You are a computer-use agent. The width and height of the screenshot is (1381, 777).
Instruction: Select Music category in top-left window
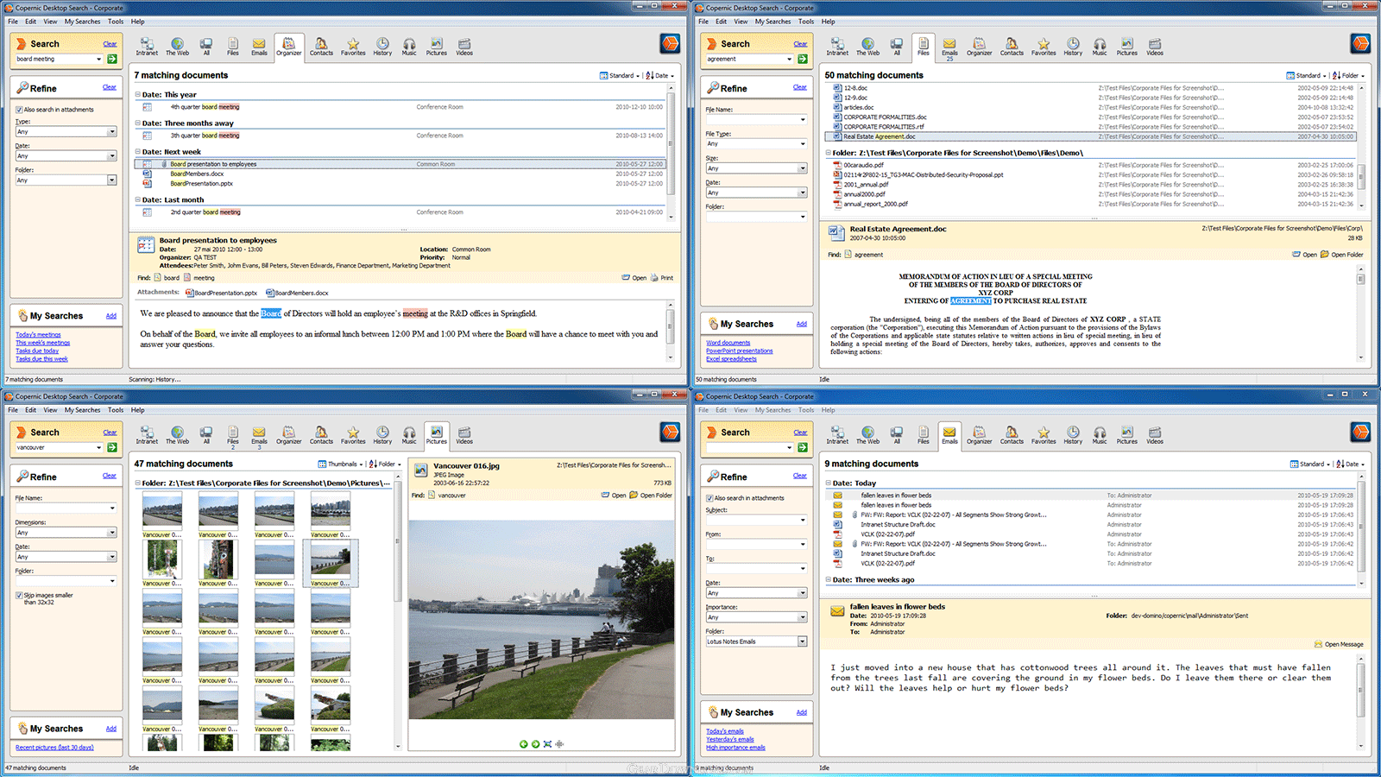tap(409, 46)
